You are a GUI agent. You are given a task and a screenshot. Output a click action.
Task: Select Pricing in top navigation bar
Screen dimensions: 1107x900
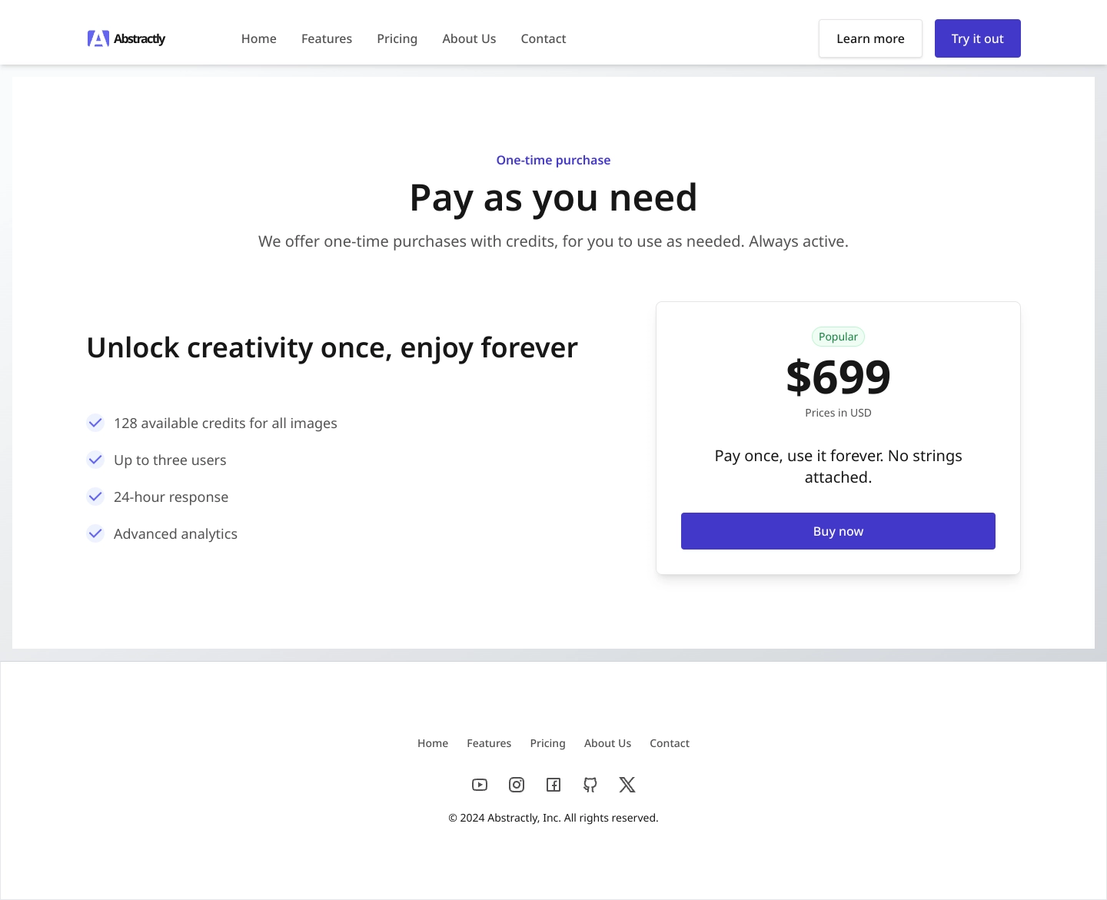tap(397, 38)
